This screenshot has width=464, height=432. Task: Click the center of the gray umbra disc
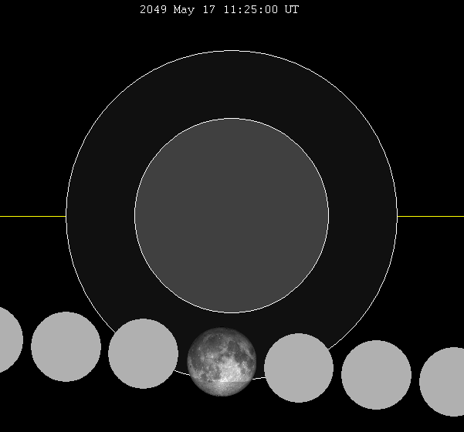(232, 215)
